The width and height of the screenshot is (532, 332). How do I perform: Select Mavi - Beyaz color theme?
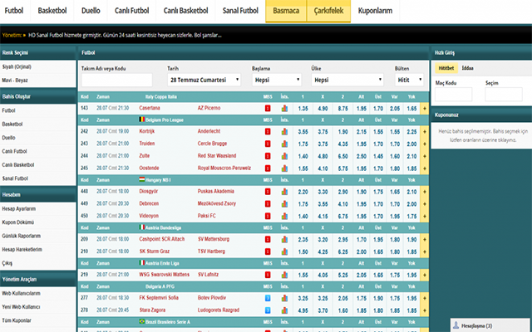(x=18, y=81)
